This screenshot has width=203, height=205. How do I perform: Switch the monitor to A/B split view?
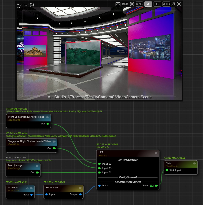pos(139,4)
